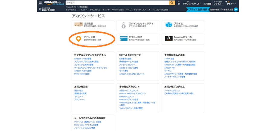Open the ログインとセキュリティ card
This screenshot has height=131, width=275.
[138, 26]
